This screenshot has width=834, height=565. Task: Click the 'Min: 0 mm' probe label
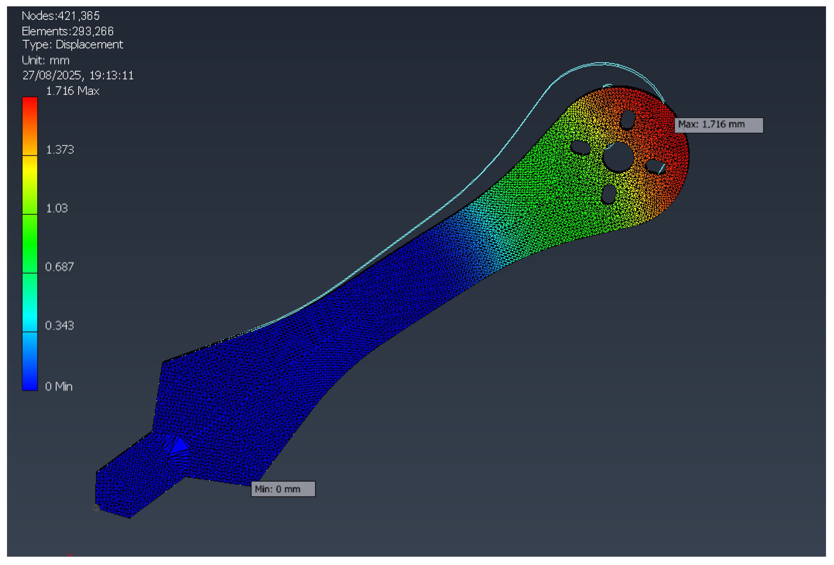(283, 490)
